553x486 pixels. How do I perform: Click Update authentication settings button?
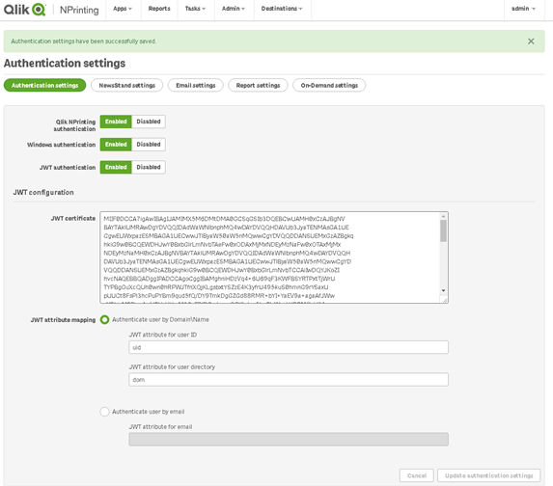(x=488, y=475)
